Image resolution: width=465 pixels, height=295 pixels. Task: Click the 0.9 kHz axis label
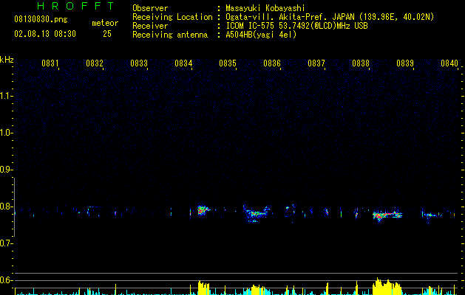pyautogui.click(x=6, y=170)
